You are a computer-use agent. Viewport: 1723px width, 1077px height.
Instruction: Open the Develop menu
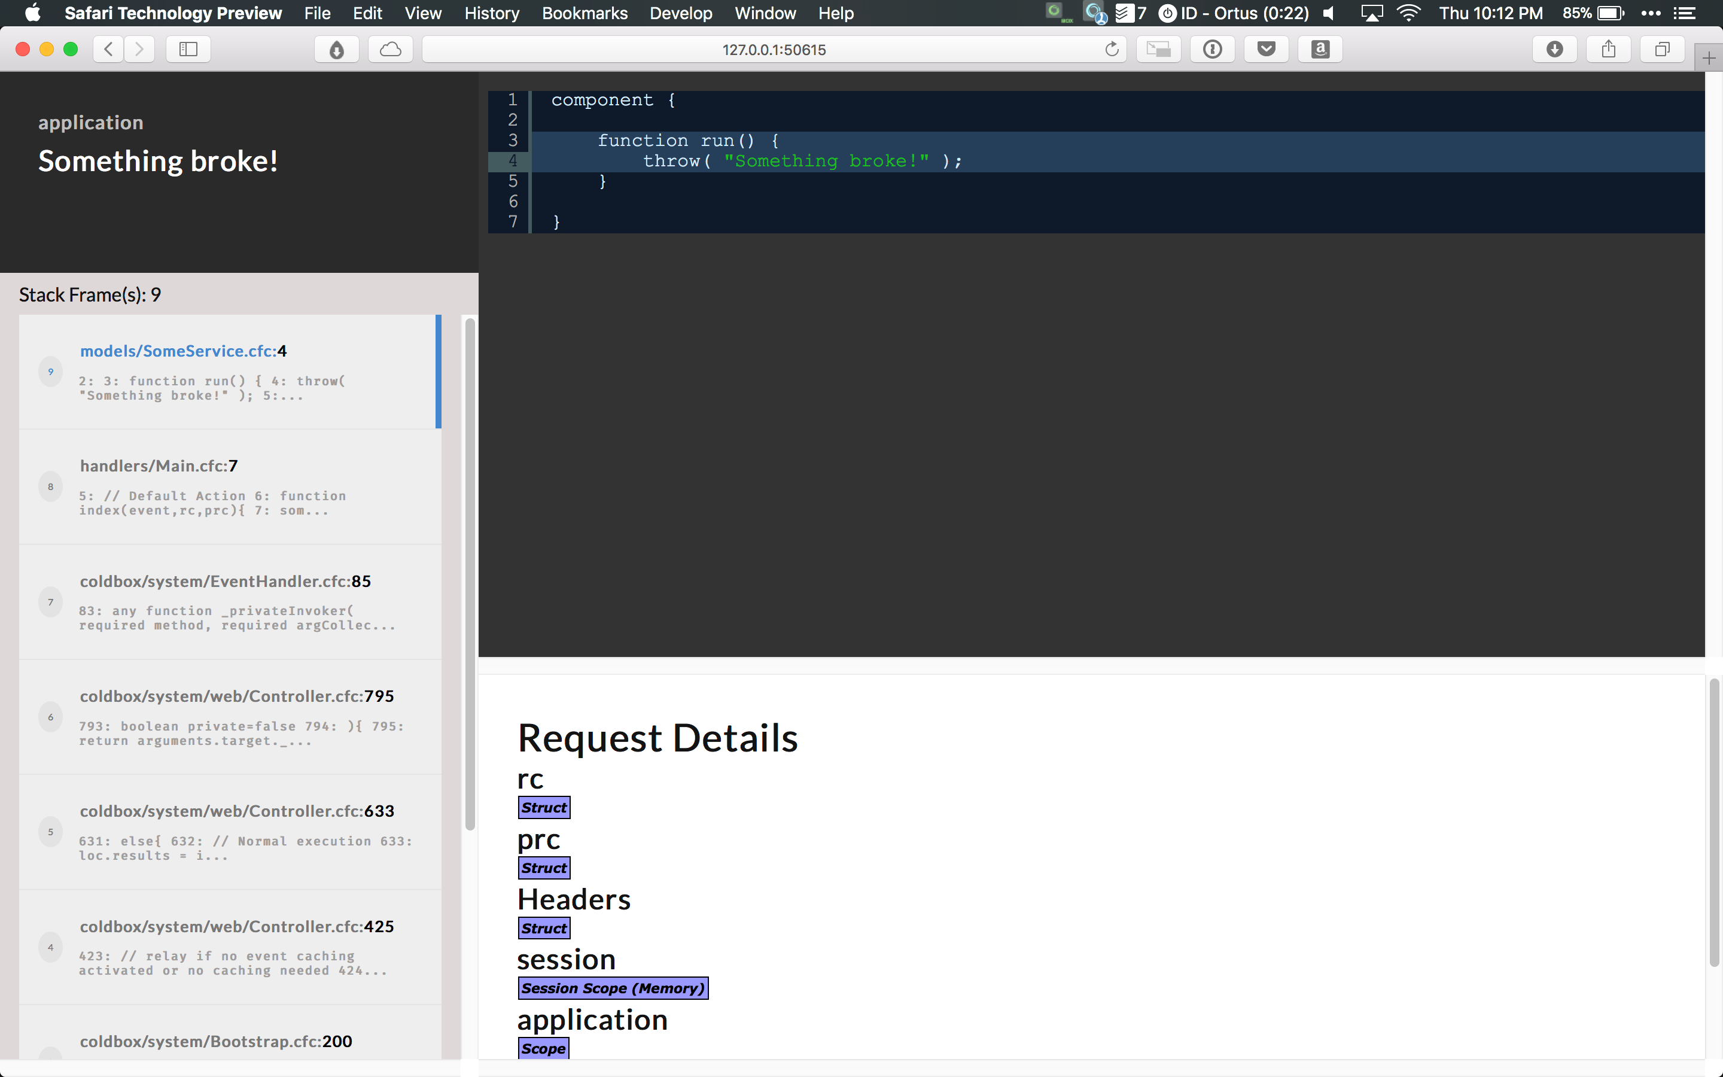tap(680, 13)
